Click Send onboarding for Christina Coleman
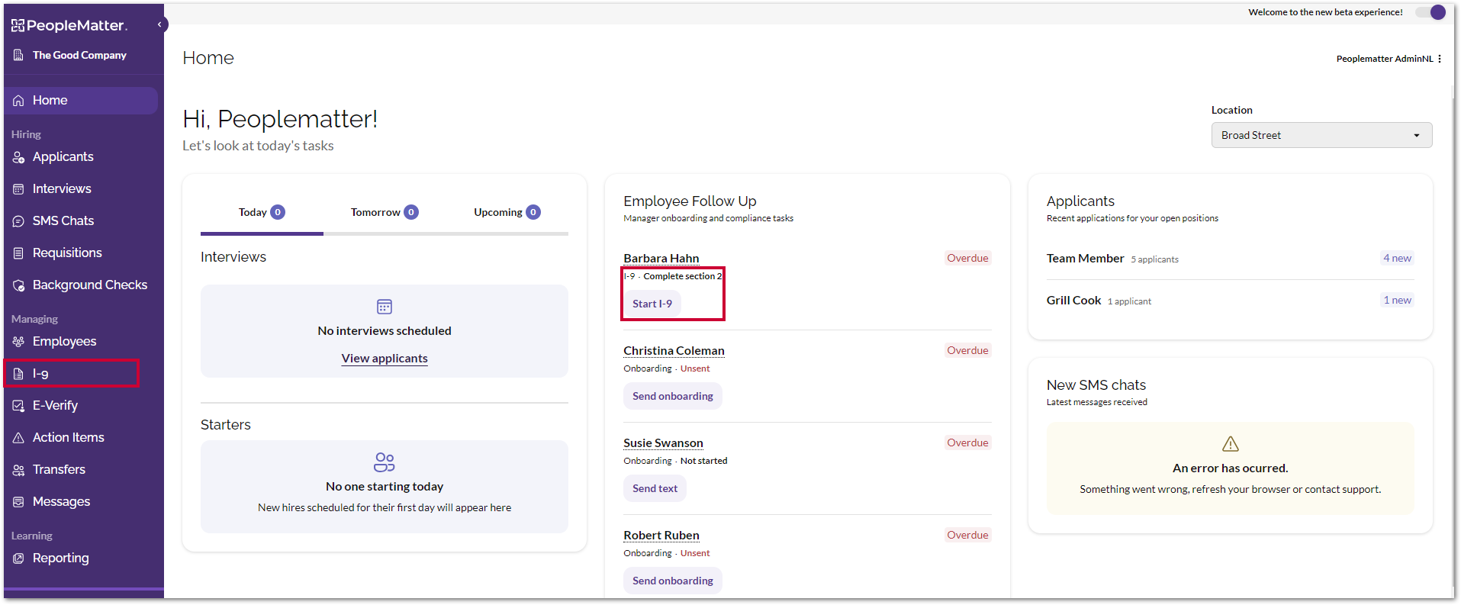Image resolution: width=1461 pixels, height=605 pixels. click(673, 396)
